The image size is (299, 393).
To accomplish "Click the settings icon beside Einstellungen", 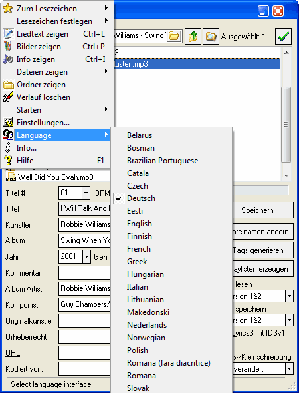I will tap(8, 123).
